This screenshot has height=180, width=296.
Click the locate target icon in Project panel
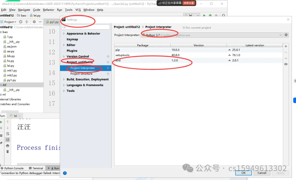21,22
